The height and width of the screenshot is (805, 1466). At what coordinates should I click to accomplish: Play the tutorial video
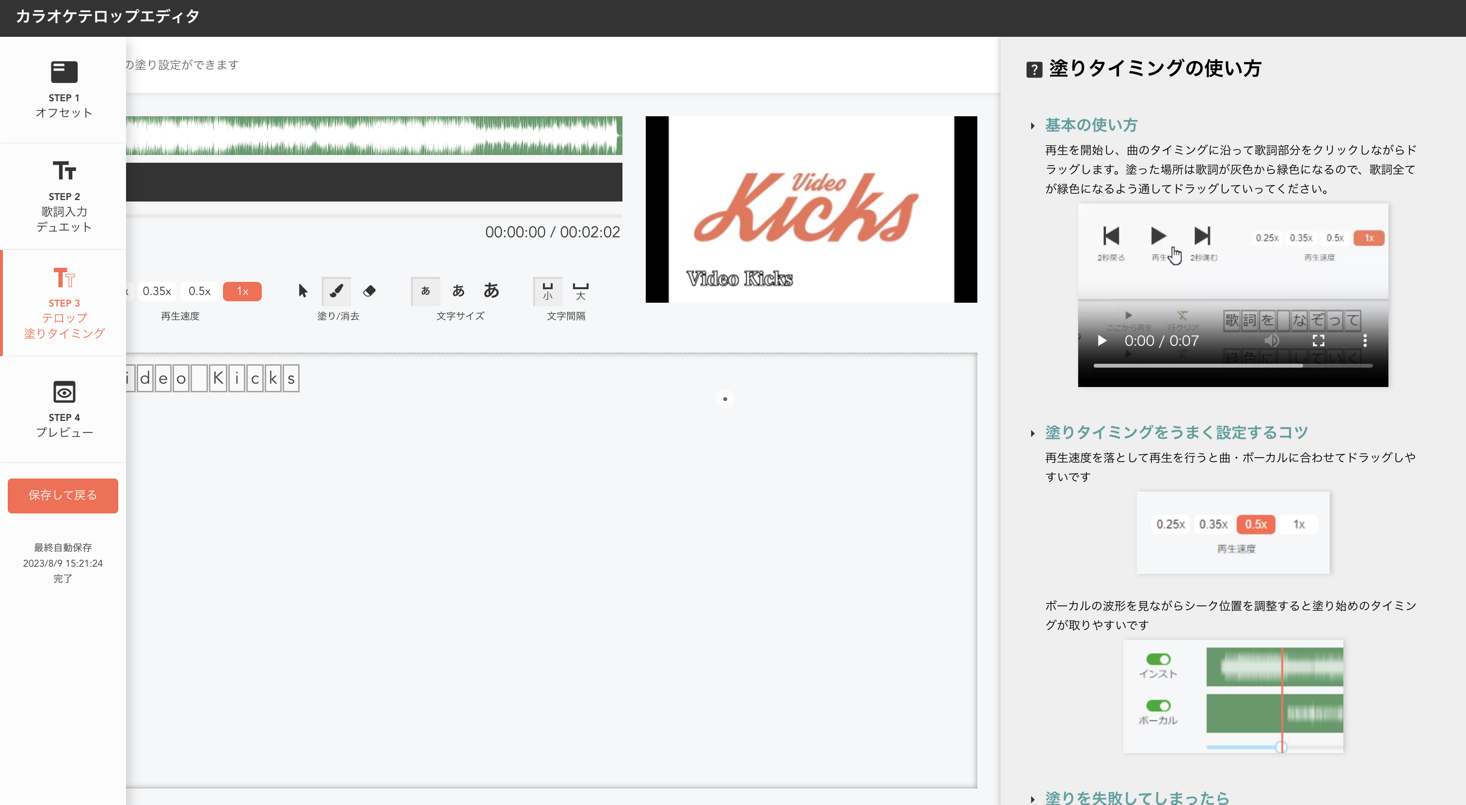tap(1102, 341)
